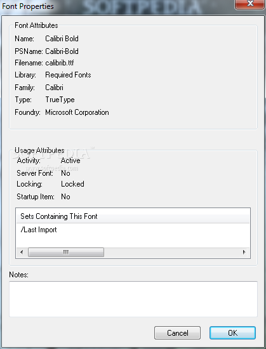Click inside the Notes text field
The width and height of the screenshot is (266, 349).
tap(133, 299)
